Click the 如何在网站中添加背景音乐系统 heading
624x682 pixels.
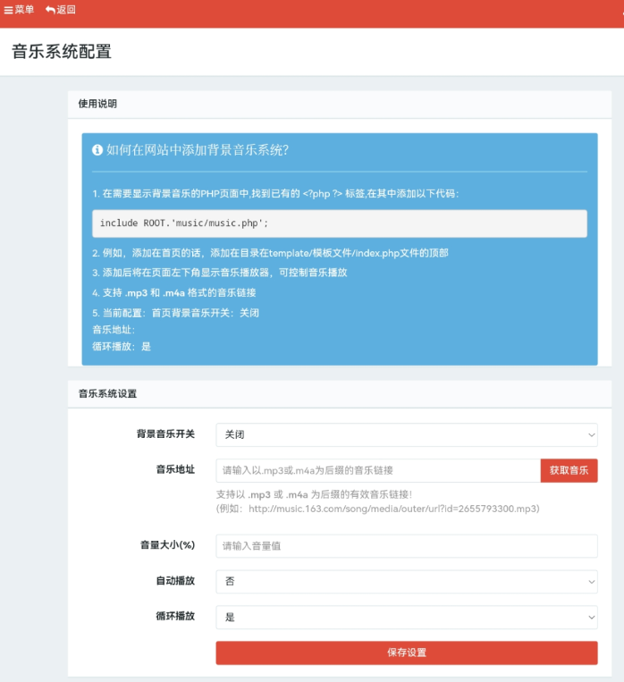click(197, 150)
